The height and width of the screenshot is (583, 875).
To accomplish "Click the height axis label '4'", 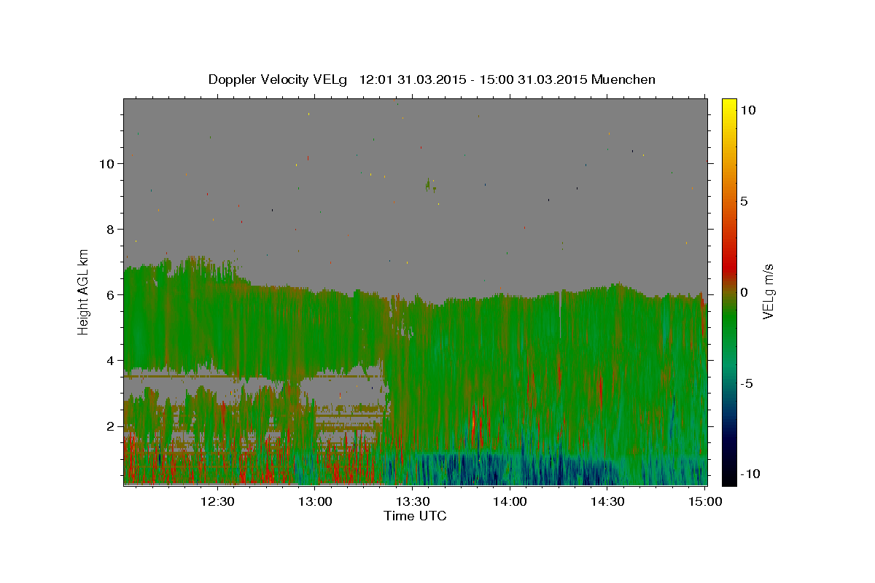I will pyautogui.click(x=110, y=360).
